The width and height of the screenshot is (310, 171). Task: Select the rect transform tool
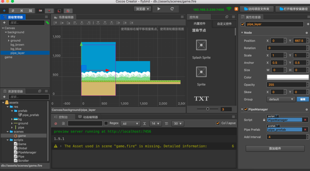30,11
